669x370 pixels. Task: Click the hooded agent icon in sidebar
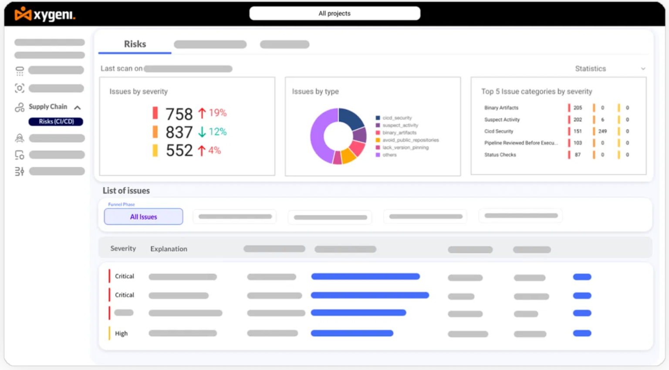tap(20, 138)
